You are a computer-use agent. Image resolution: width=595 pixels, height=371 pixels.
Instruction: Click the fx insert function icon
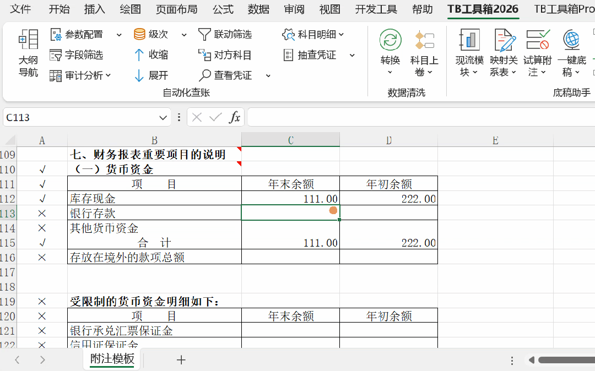point(235,117)
